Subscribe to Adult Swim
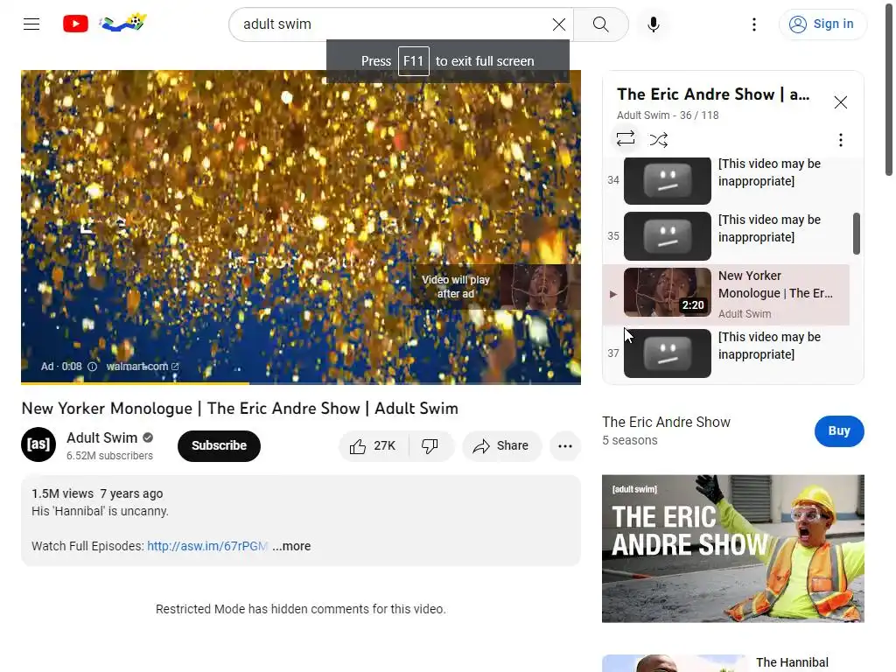Screen dimensions: 896x672 [x=219, y=445]
